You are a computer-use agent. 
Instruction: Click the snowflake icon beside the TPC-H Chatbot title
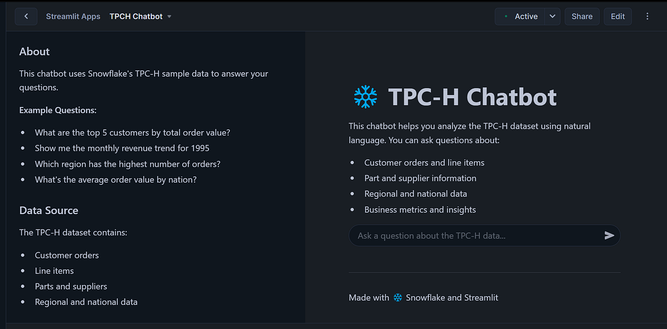[x=366, y=96]
